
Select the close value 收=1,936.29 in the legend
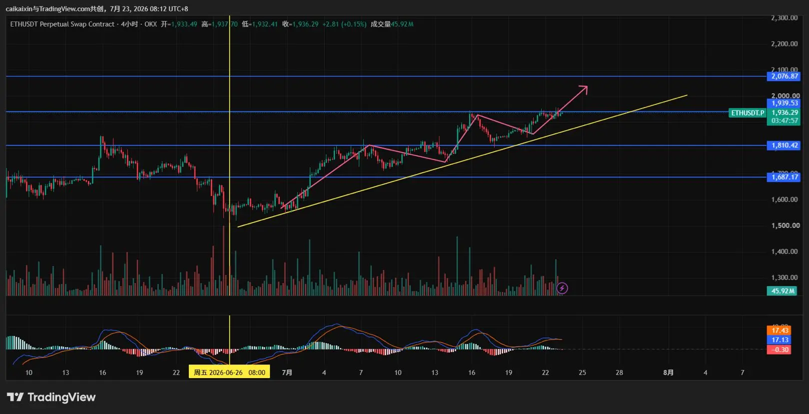(x=300, y=24)
